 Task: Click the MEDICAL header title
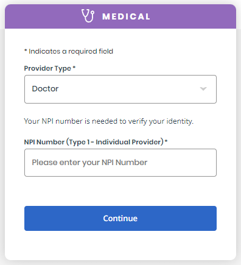[126, 16]
